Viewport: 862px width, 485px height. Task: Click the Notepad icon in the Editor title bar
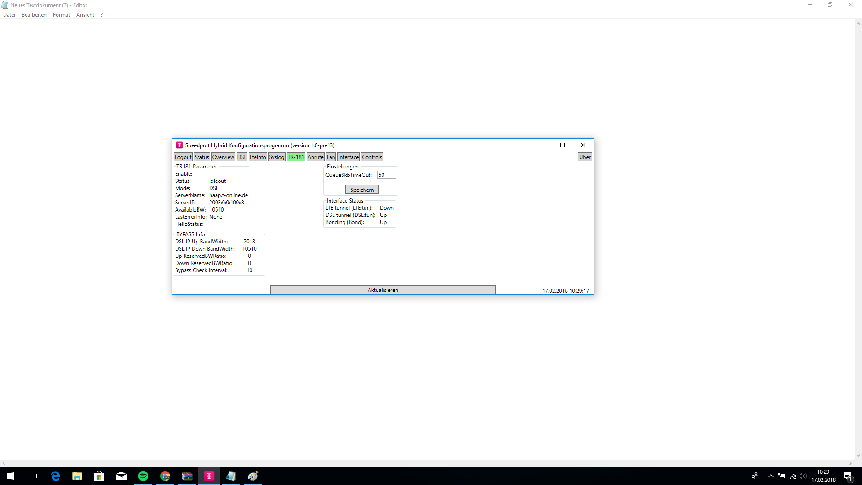(x=5, y=5)
